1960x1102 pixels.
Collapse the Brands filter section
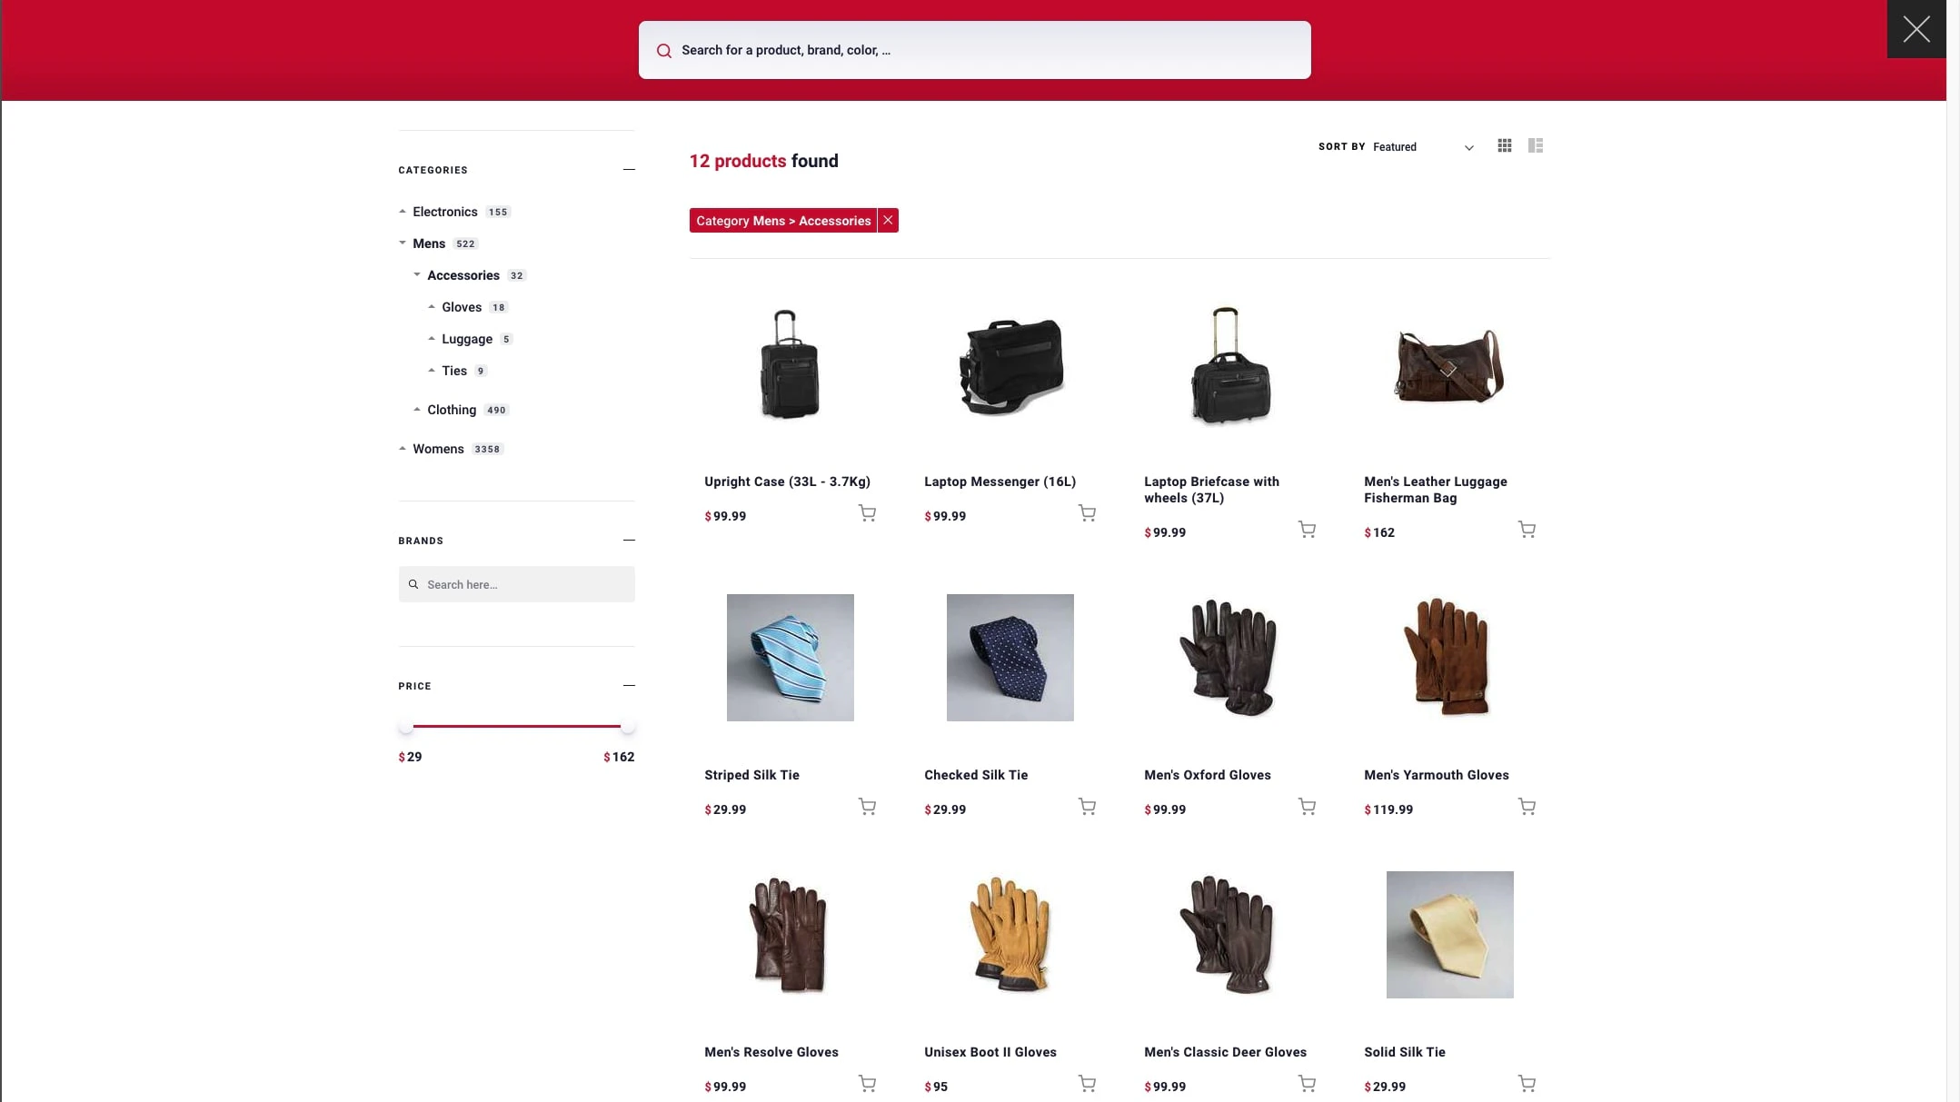[x=629, y=540]
